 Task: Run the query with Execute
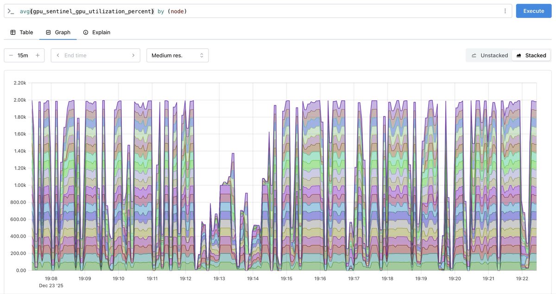coord(534,11)
